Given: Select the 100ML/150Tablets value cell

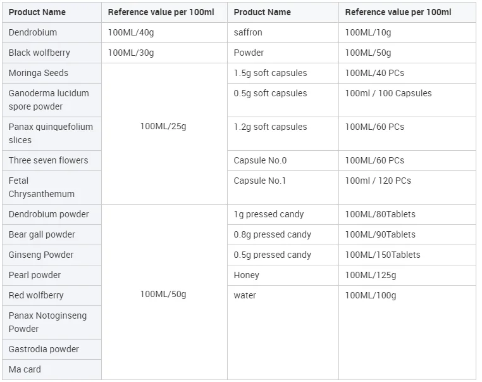Looking at the screenshot, I should point(383,255).
